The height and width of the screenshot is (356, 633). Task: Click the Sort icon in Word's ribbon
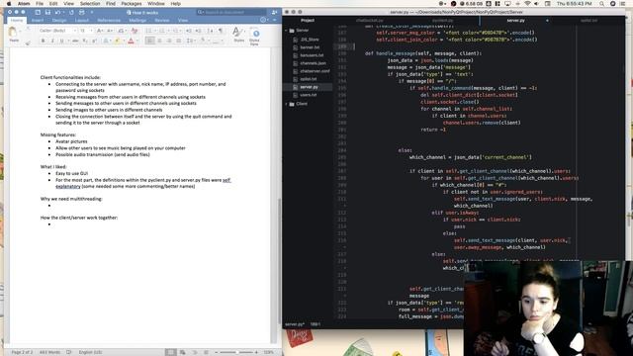point(210,31)
